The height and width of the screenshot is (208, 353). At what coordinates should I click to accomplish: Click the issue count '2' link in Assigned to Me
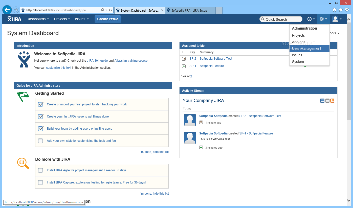pyautogui.click(x=191, y=76)
